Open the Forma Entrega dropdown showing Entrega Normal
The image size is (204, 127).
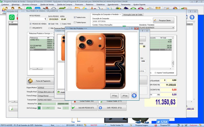pyautogui.click(x=46, y=96)
